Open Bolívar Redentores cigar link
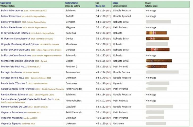This screenshot has width=193, height=127. [x=11, y=27]
